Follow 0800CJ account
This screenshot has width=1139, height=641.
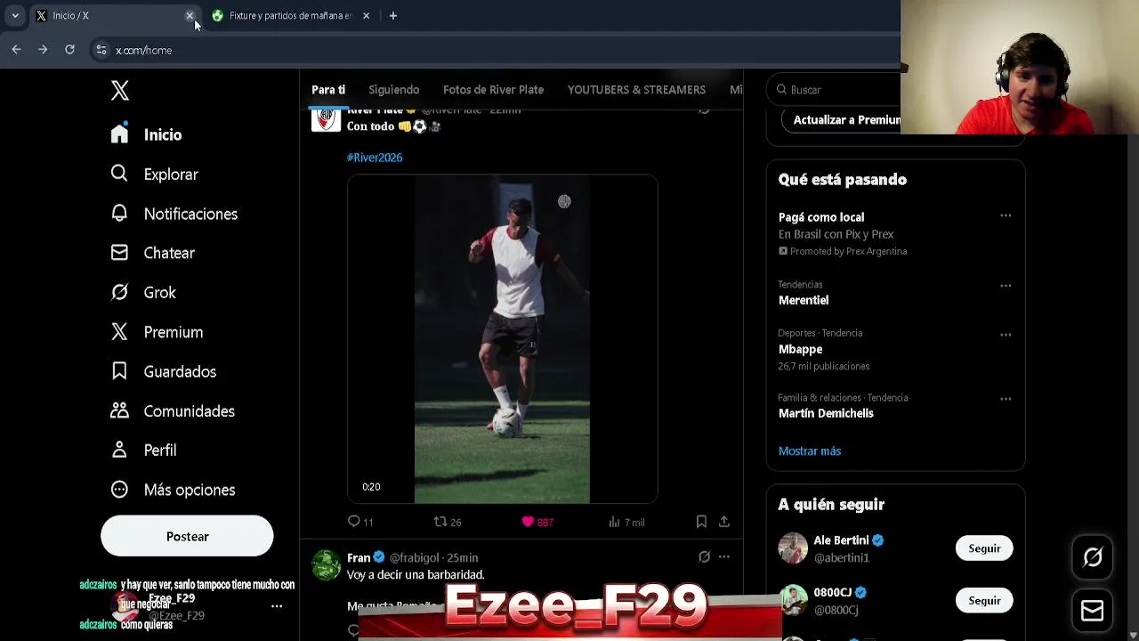tap(984, 600)
